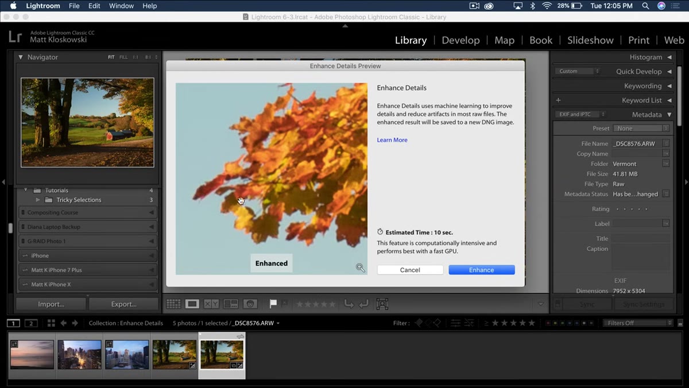689x388 pixels.
Task: Click the Sync Settings button
Action: 644,304
